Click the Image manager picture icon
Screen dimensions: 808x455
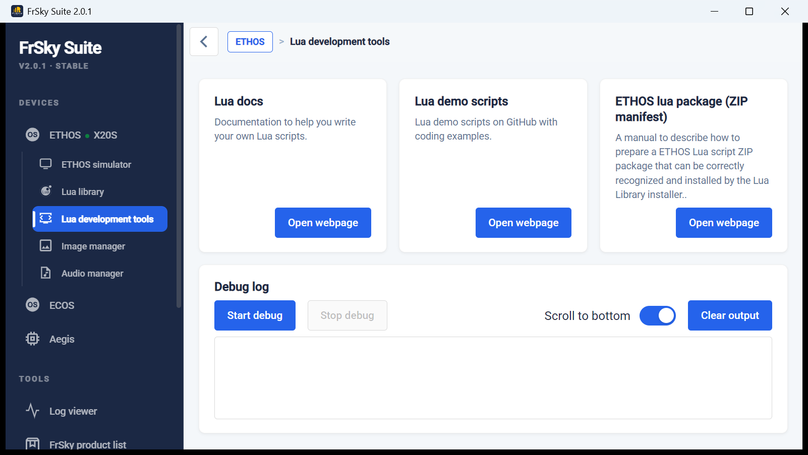pos(46,245)
